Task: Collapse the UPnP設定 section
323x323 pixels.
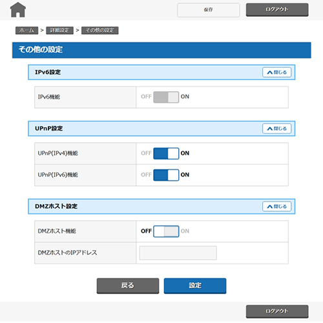Action: (277, 129)
